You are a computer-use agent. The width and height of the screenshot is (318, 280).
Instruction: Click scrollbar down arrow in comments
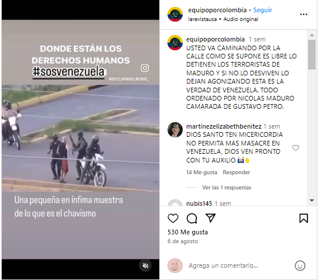pyautogui.click(x=312, y=201)
